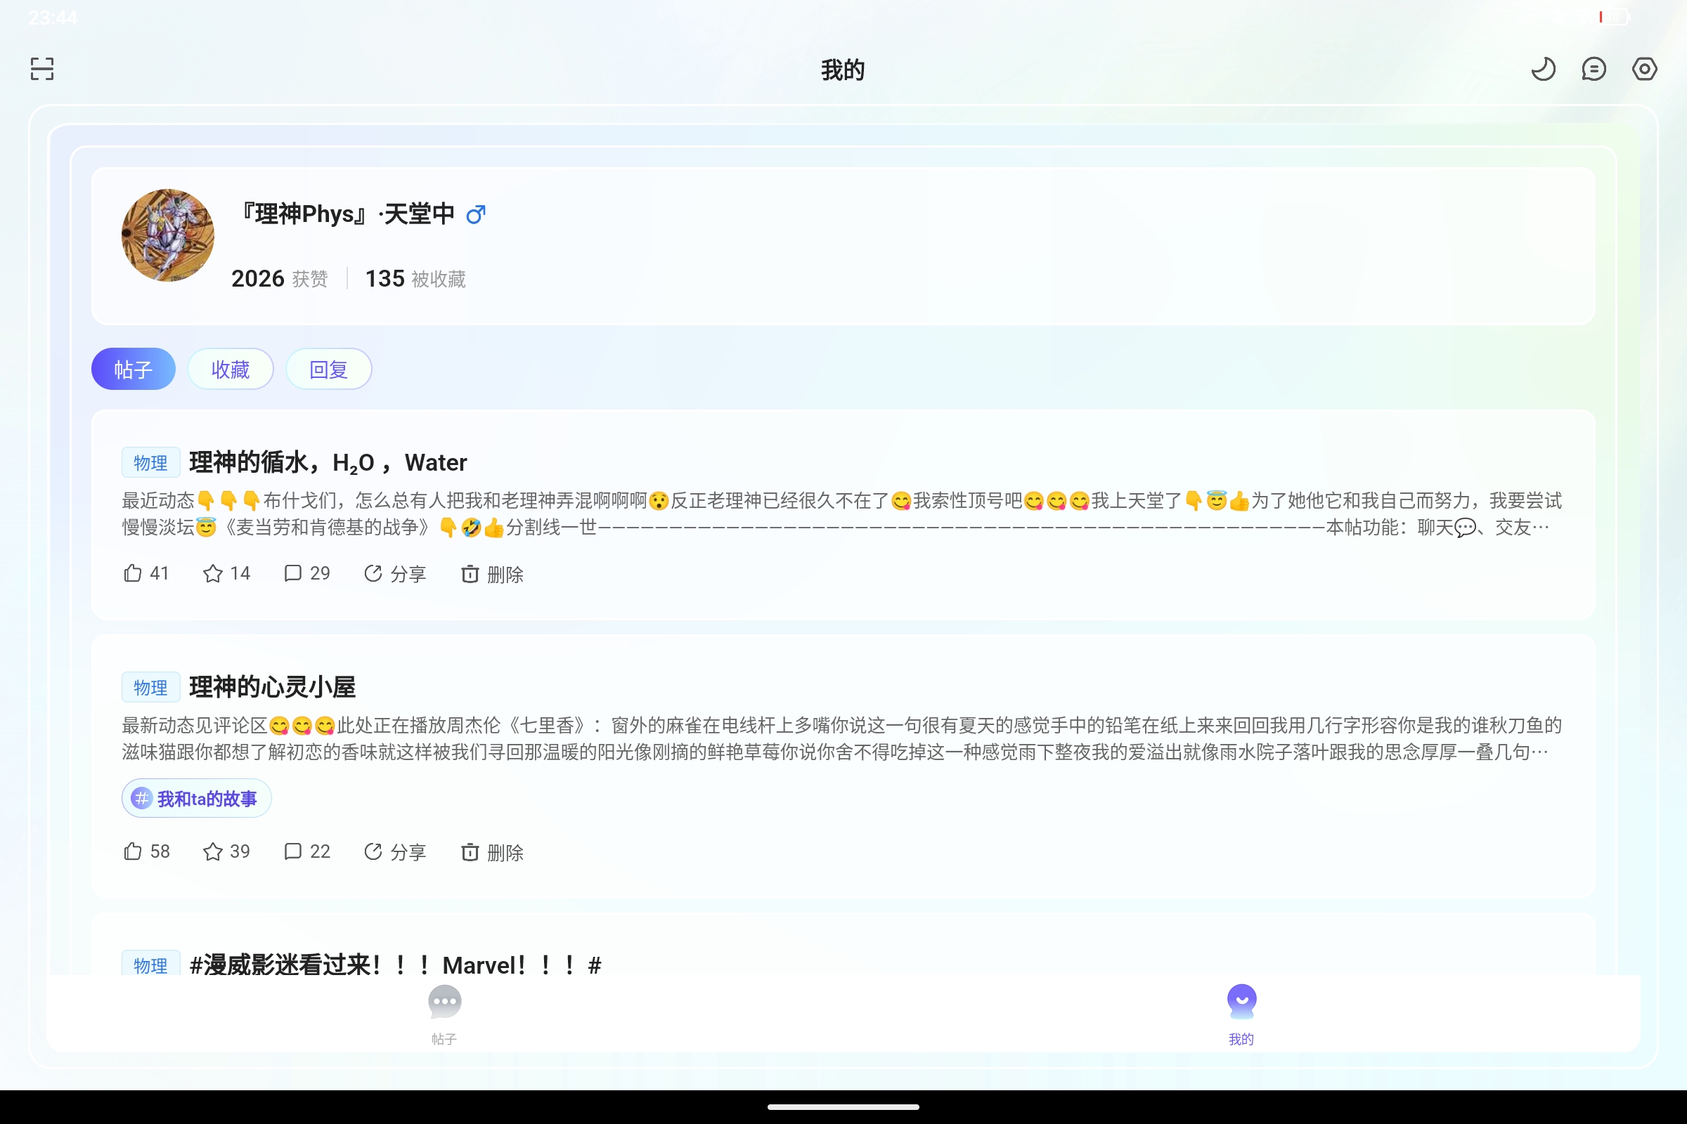Switch to the 回复 tab
This screenshot has height=1124, width=1687.
tap(328, 368)
